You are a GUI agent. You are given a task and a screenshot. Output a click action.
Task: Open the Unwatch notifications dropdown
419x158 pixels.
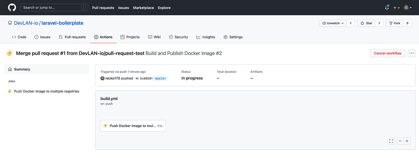point(333,23)
